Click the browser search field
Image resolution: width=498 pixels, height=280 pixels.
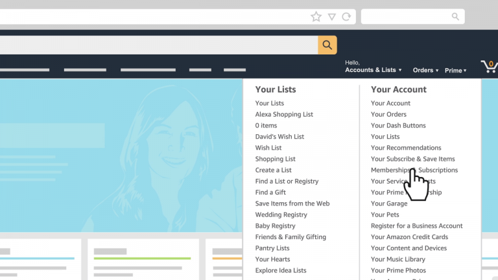coord(412,16)
